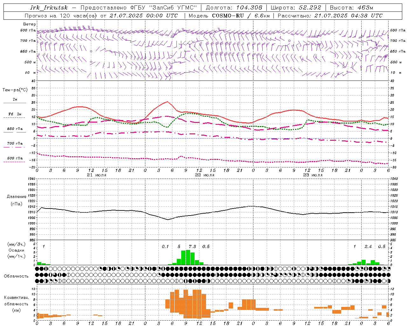The image size is (407, 326).
Task: Click the Давление pressure panel label
Action: (x=17, y=197)
